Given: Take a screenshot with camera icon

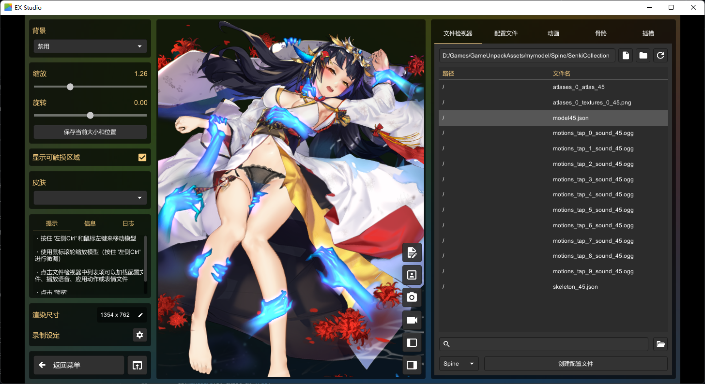Looking at the screenshot, I should click(x=412, y=297).
